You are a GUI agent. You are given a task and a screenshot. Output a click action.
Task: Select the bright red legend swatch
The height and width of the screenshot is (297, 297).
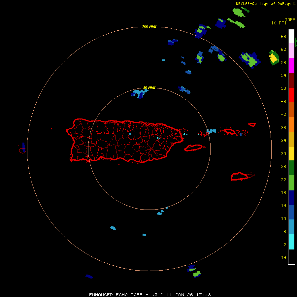click(291, 95)
